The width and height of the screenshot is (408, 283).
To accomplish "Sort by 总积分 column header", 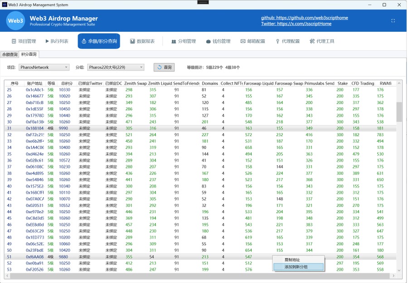I will [x=67, y=84].
